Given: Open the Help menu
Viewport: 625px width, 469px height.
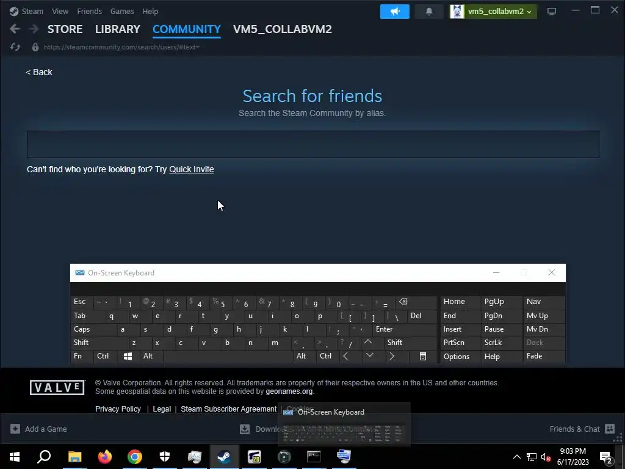Looking at the screenshot, I should 150,11.
